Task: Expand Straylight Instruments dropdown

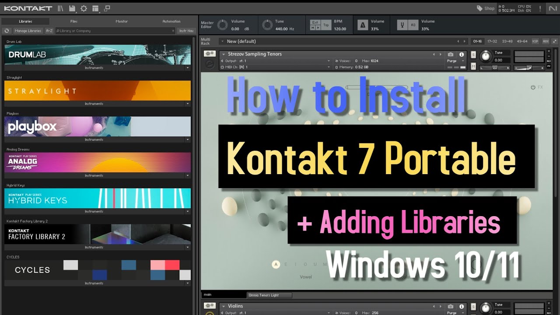Action: (188, 104)
